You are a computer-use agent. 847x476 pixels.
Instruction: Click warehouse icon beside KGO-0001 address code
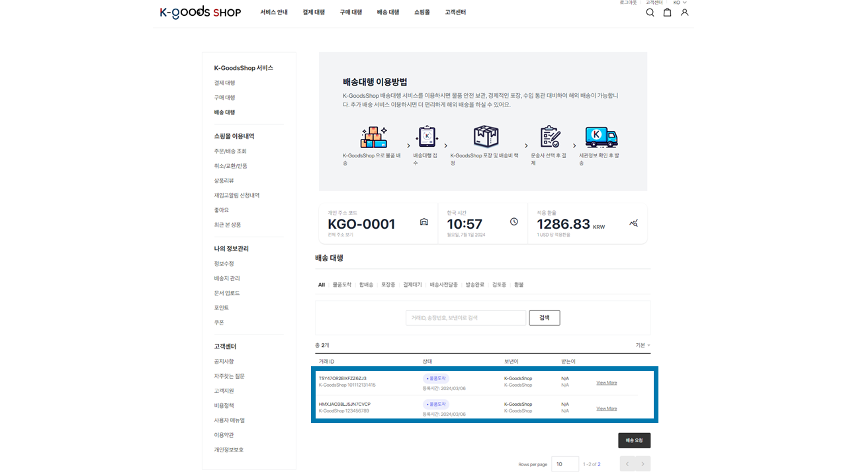424,222
